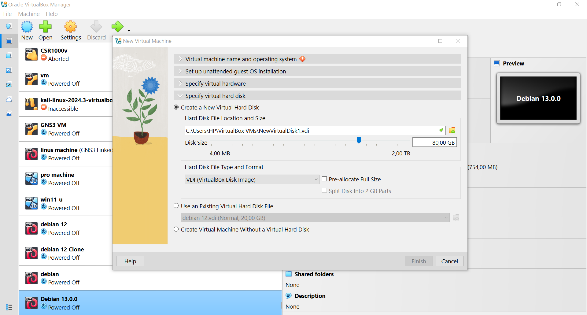Click the sixth sidebar tool icon
The image size is (587, 315).
click(x=9, y=99)
